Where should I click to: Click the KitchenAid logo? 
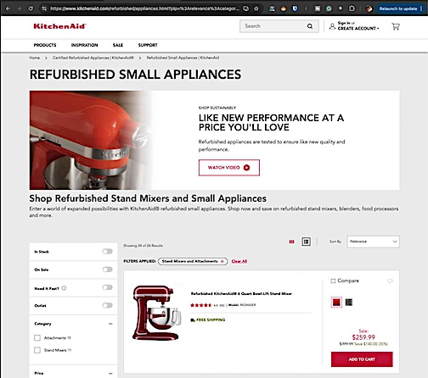(x=59, y=26)
